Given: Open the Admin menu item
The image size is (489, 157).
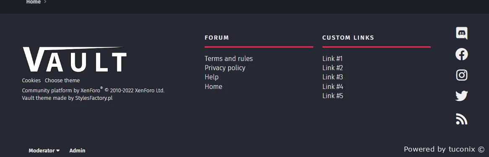Looking at the screenshot, I should 77,150.
